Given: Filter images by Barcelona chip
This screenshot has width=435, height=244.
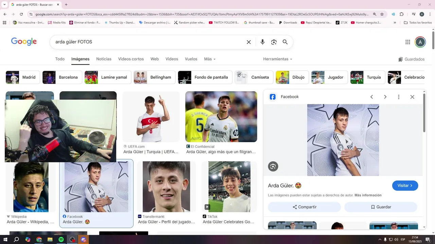Looking at the screenshot, I should click(x=62, y=77).
